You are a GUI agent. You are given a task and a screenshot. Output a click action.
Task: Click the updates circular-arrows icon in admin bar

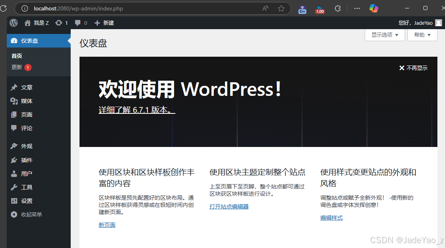coord(59,23)
